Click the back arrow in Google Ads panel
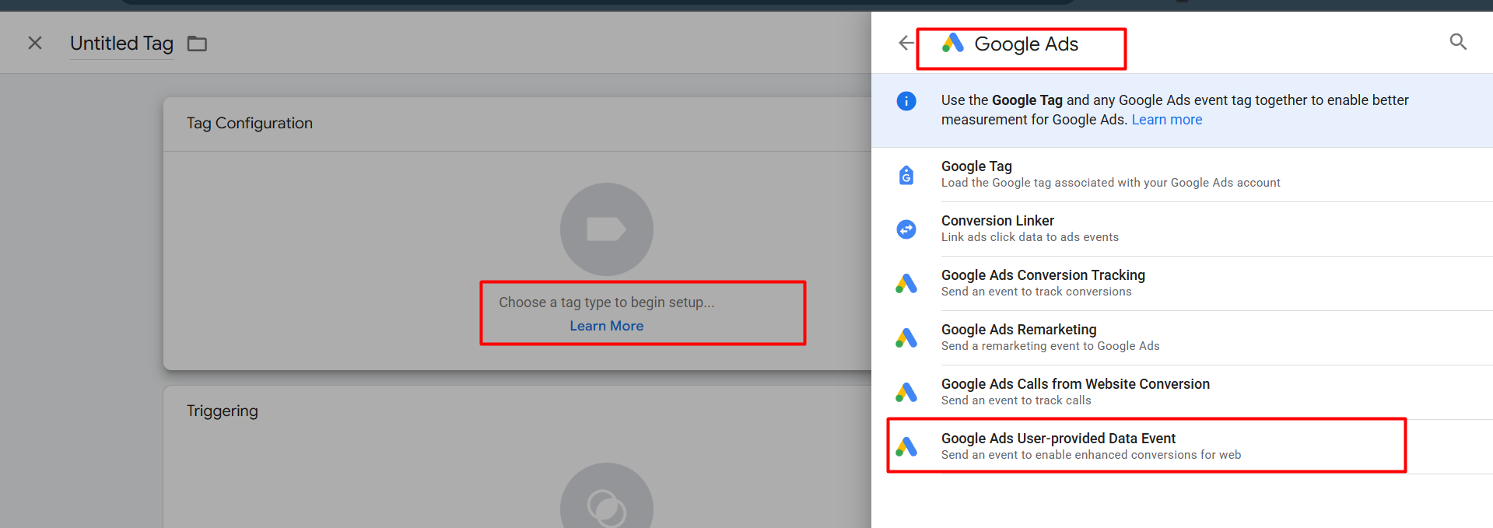The height and width of the screenshot is (528, 1493). coord(906,43)
